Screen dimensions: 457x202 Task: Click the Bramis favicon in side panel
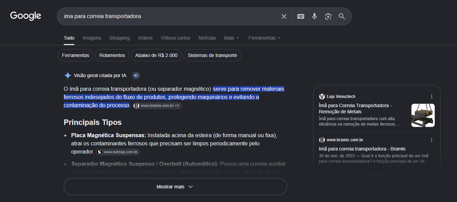pyautogui.click(x=322, y=140)
